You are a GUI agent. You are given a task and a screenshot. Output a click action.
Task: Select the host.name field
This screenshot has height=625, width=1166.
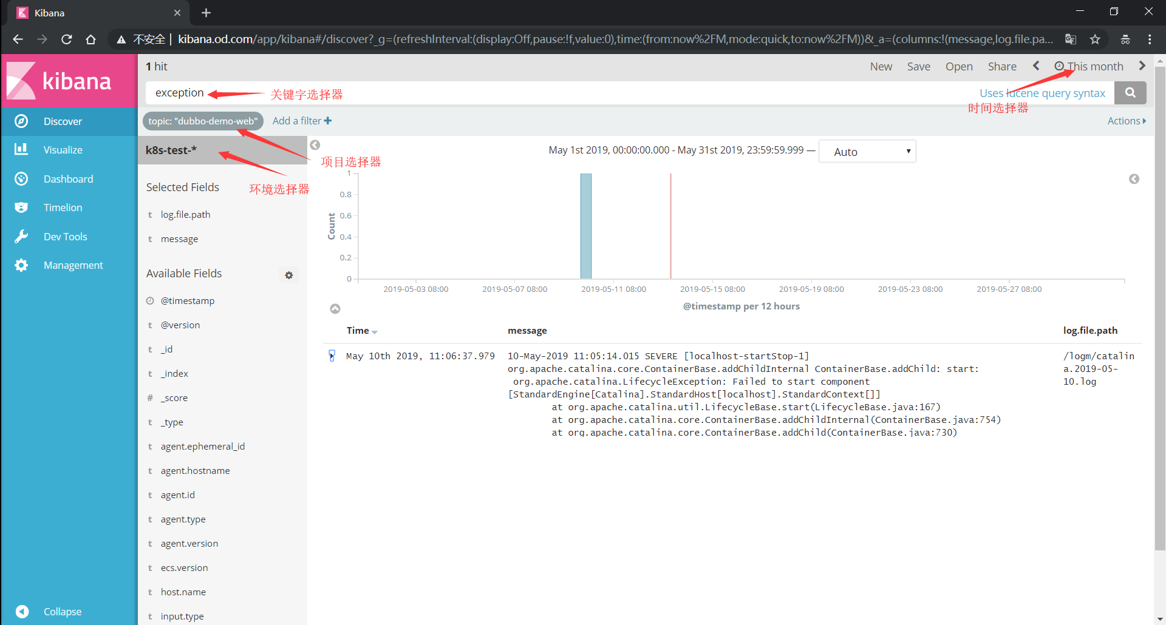click(x=183, y=592)
